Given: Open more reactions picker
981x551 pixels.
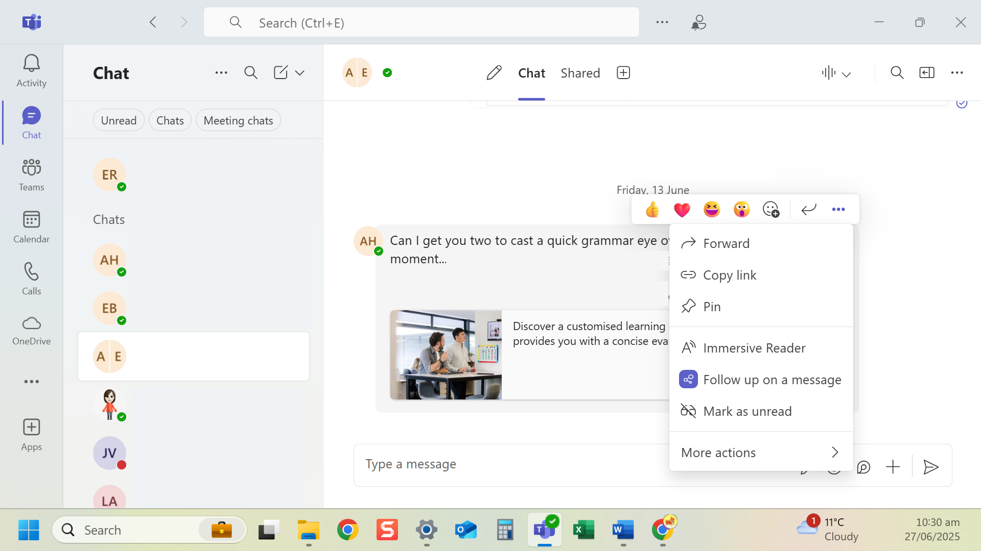Looking at the screenshot, I should [x=771, y=209].
